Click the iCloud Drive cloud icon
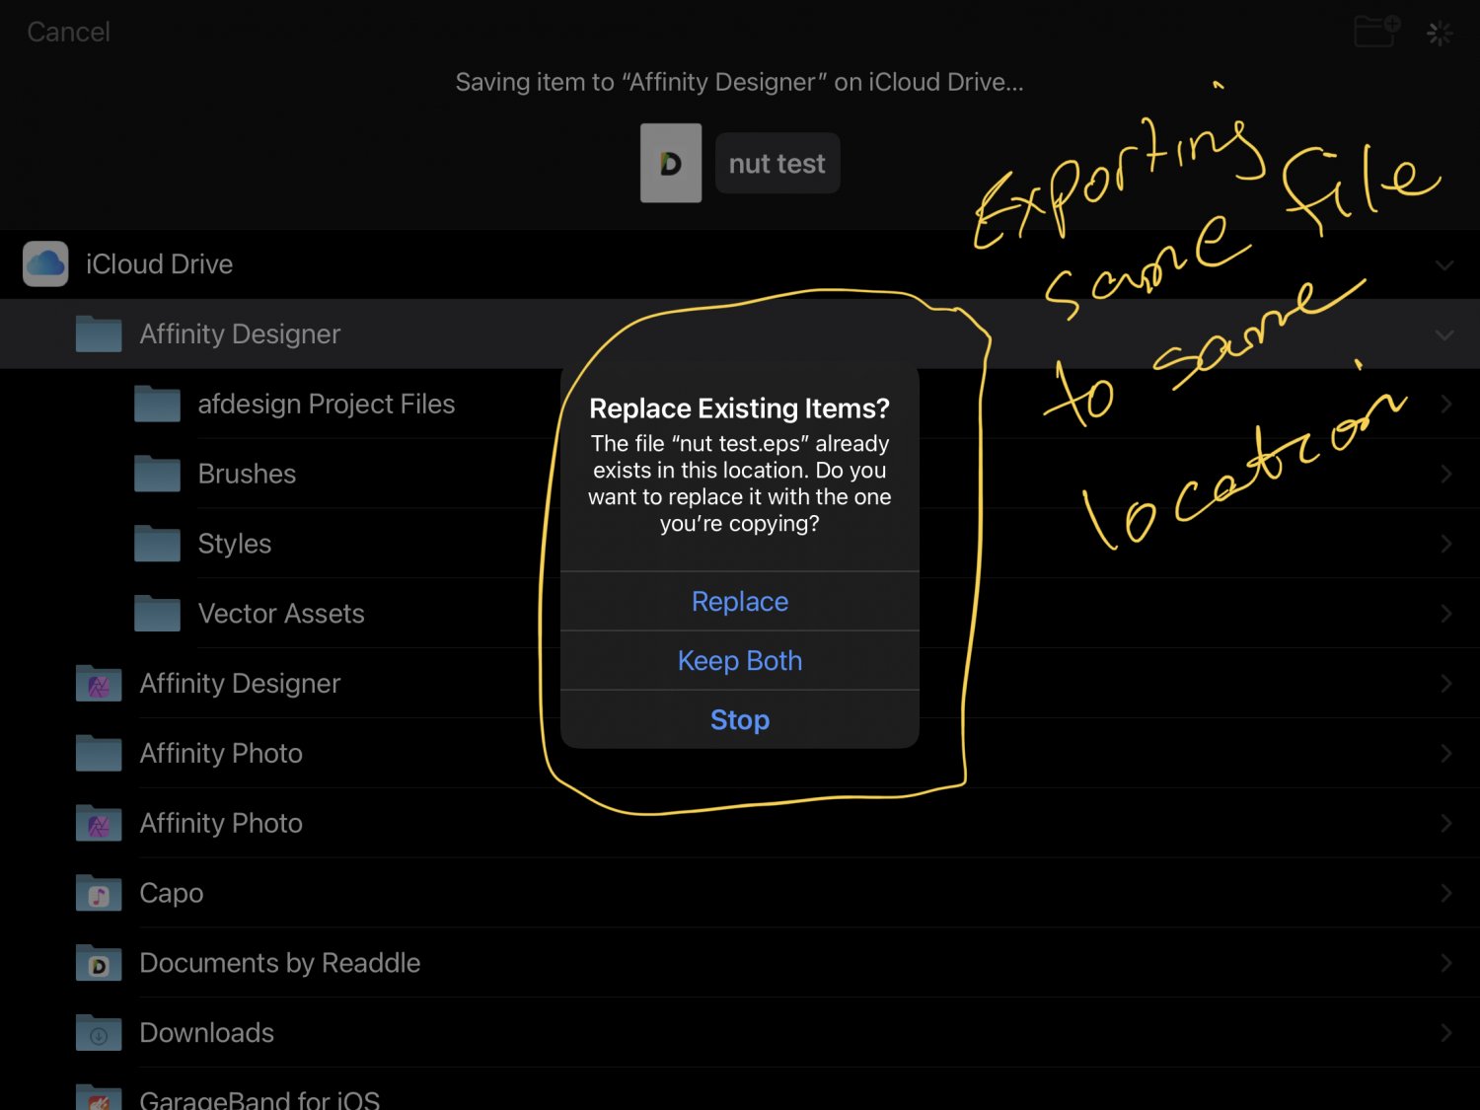 click(43, 263)
